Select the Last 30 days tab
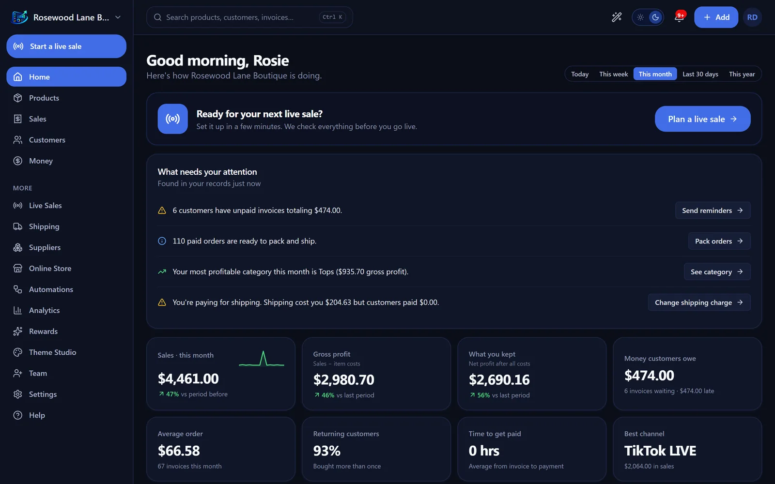The height and width of the screenshot is (484, 775). pyautogui.click(x=700, y=74)
